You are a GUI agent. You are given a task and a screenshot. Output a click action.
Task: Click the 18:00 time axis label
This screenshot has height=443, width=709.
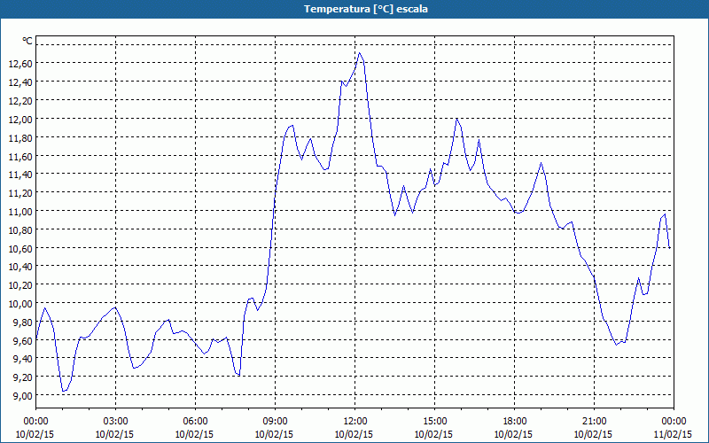tap(515, 422)
